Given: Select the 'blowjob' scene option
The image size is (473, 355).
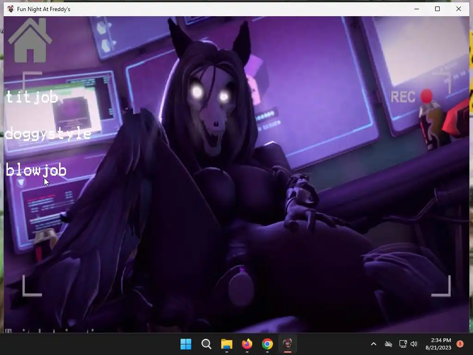Looking at the screenshot, I should click(36, 170).
